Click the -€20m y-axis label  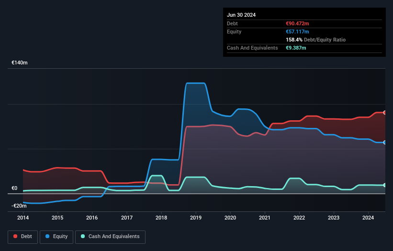19,206
